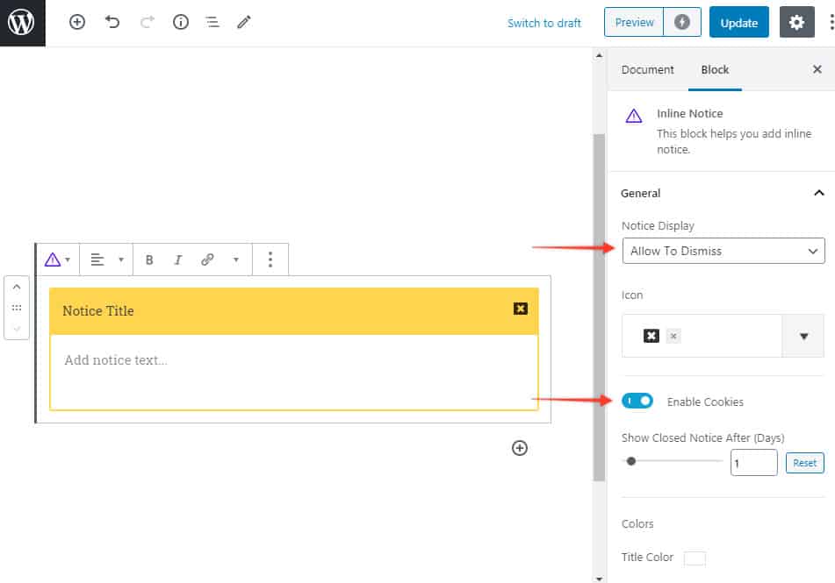The height and width of the screenshot is (583, 835).
Task: Click the WordPress logo icon
Action: (x=22, y=23)
